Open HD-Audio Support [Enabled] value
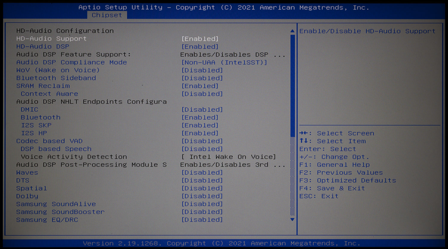Screen dimensions: 448x249 click(200, 39)
